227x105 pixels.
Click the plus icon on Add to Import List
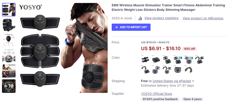click(117, 27)
